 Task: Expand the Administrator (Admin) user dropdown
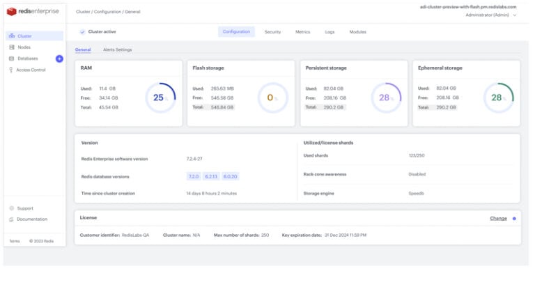coord(490,15)
